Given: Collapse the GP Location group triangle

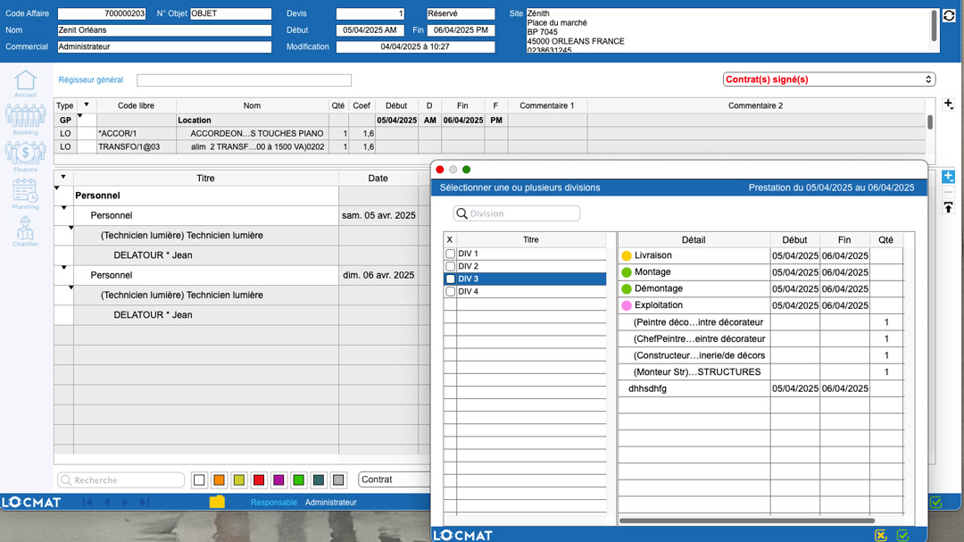Looking at the screenshot, I should click(80, 116).
